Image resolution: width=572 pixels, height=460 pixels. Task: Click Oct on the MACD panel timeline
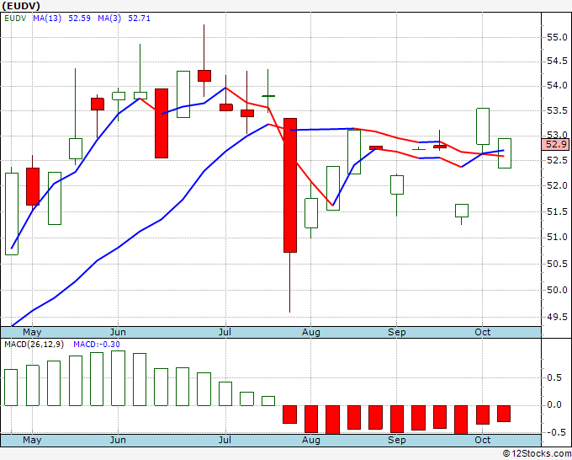(x=482, y=441)
